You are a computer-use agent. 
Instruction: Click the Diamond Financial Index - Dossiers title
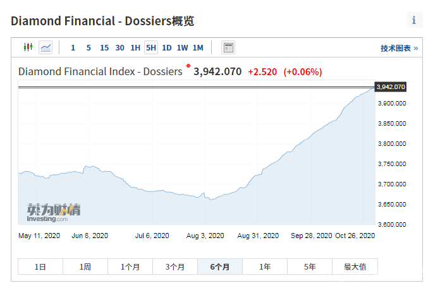(100, 71)
